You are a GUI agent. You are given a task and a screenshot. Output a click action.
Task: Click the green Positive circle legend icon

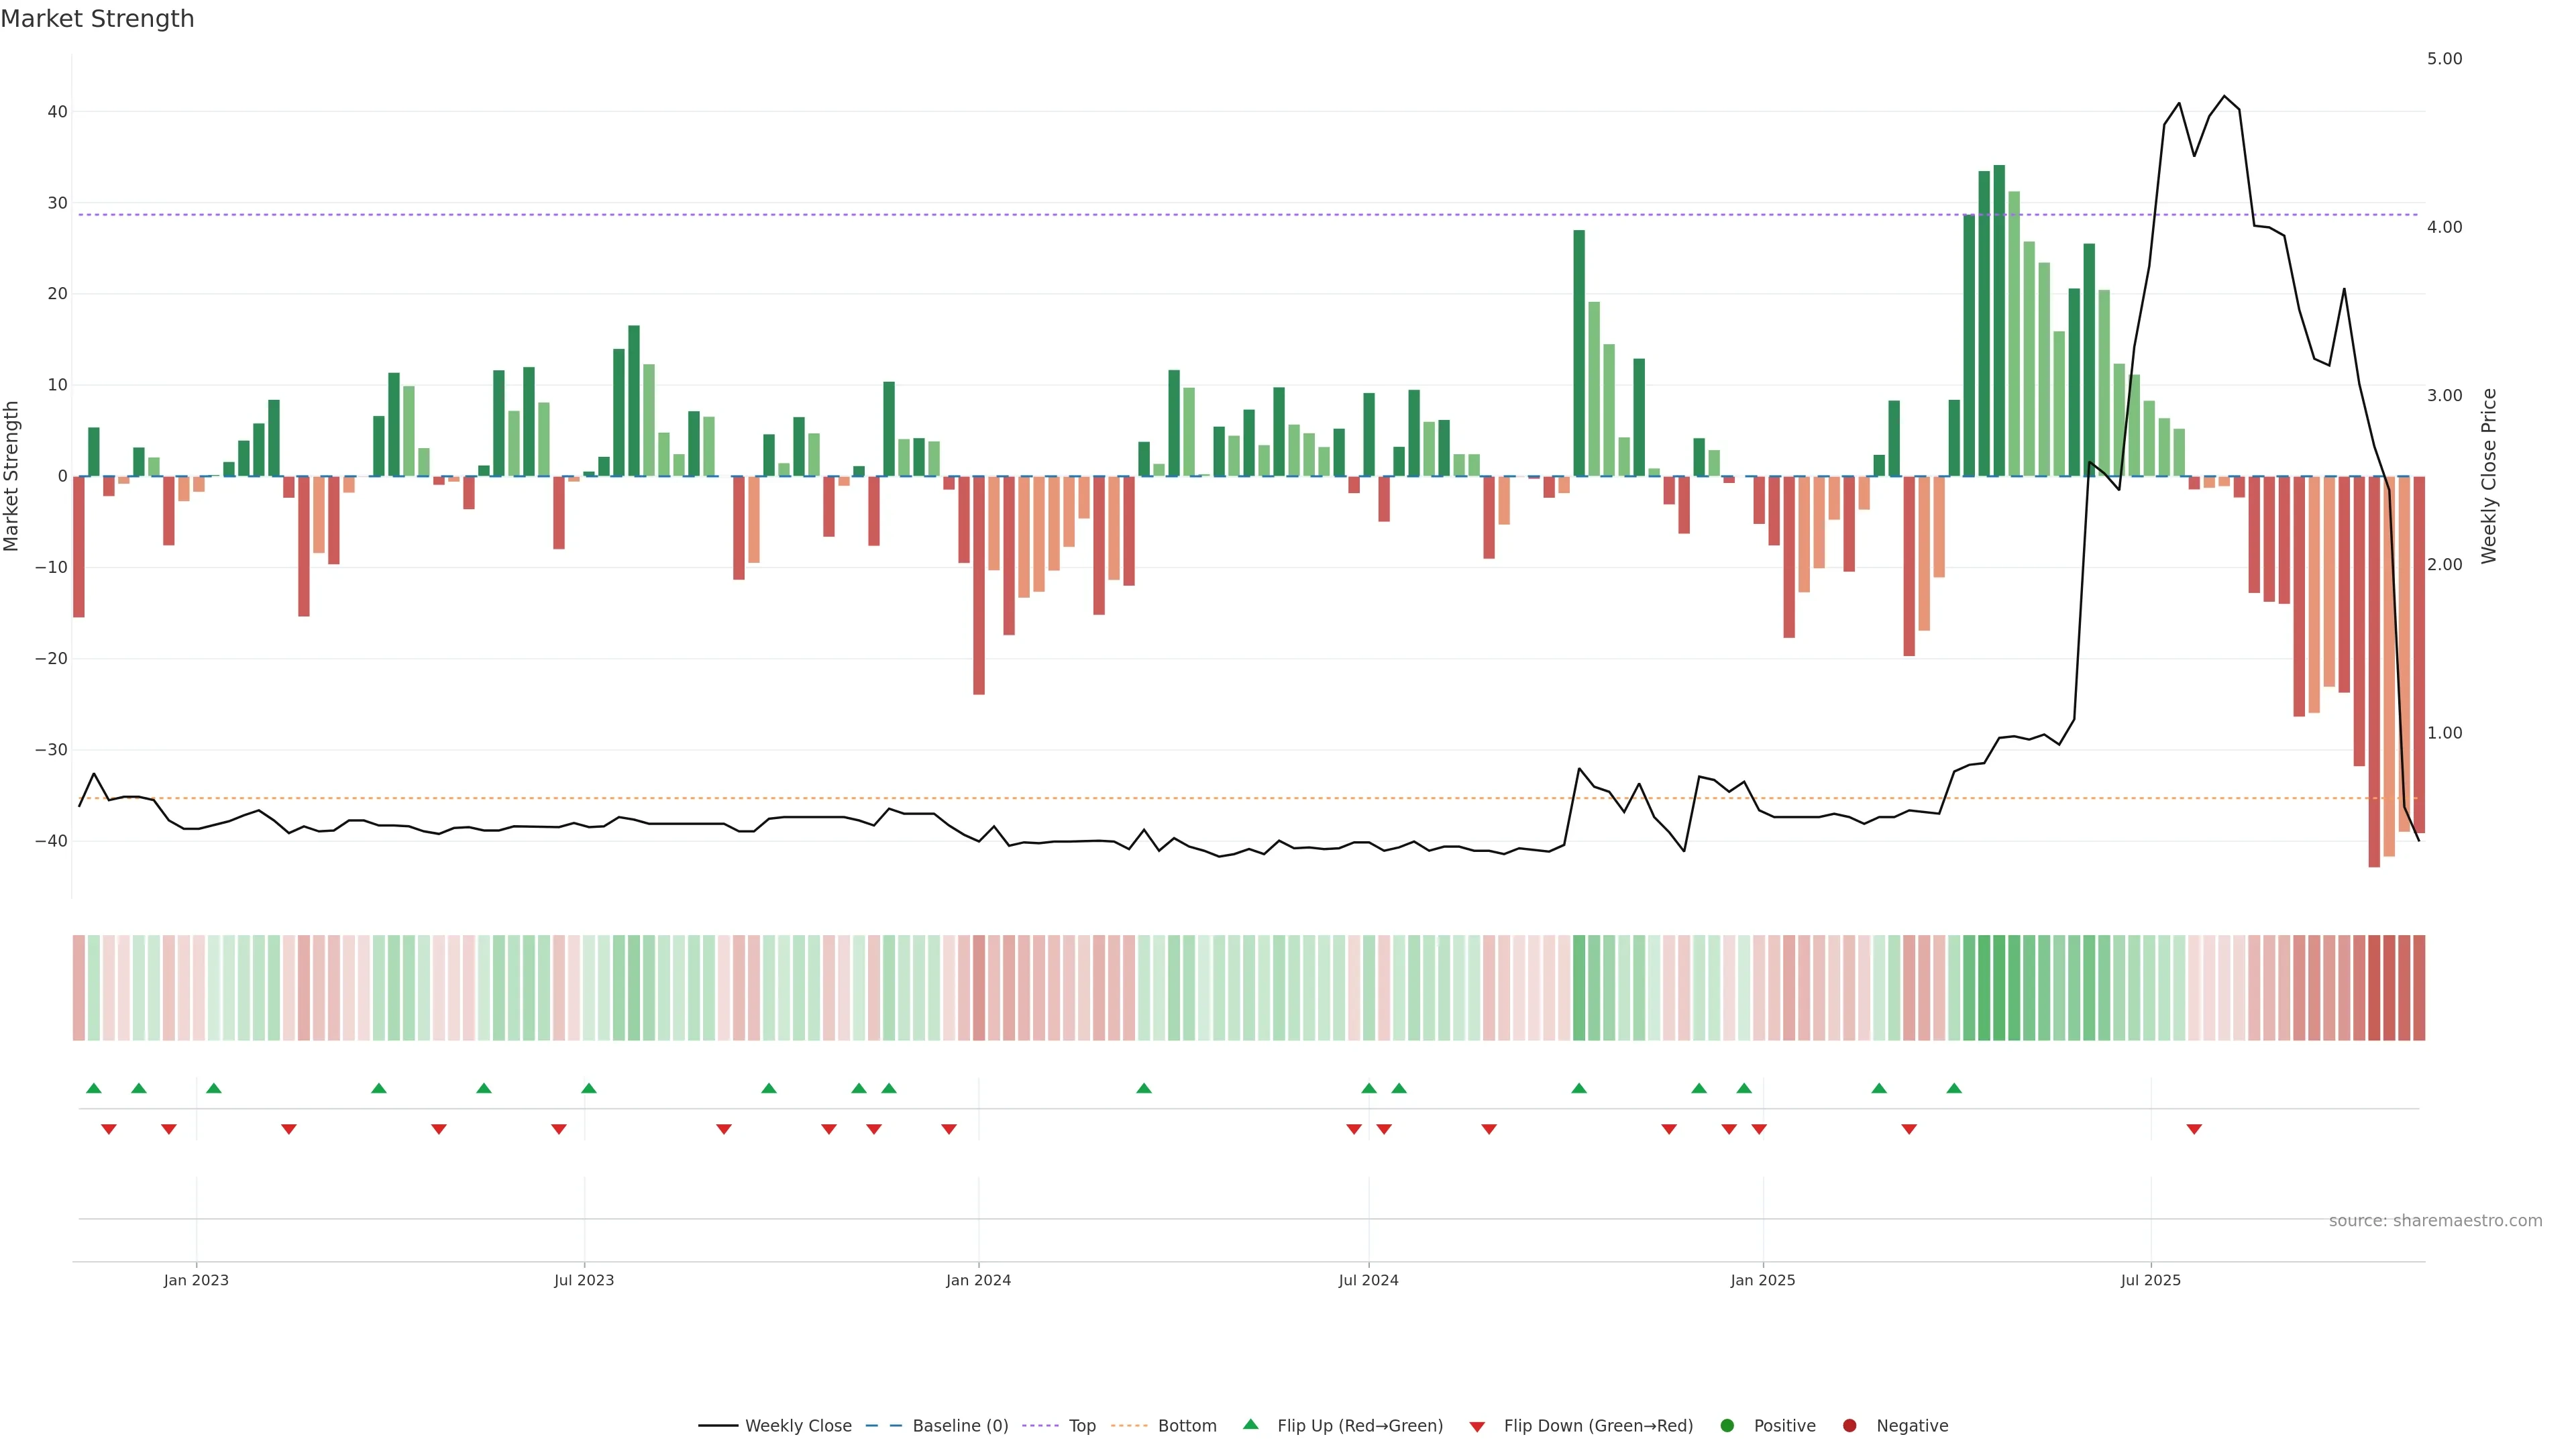1727,1426
